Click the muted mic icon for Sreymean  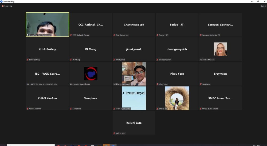(201, 84)
